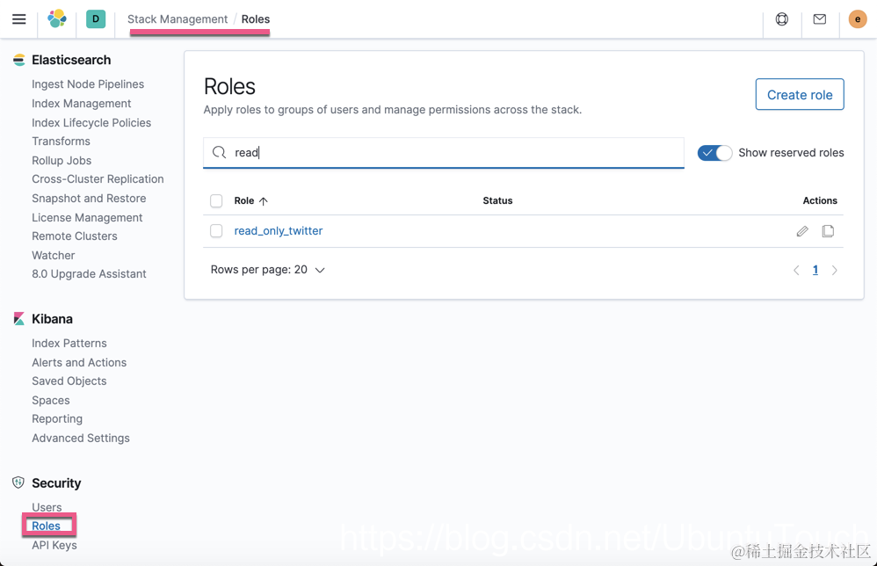Open Saved Objects
Image resolution: width=877 pixels, height=566 pixels.
[x=69, y=381]
